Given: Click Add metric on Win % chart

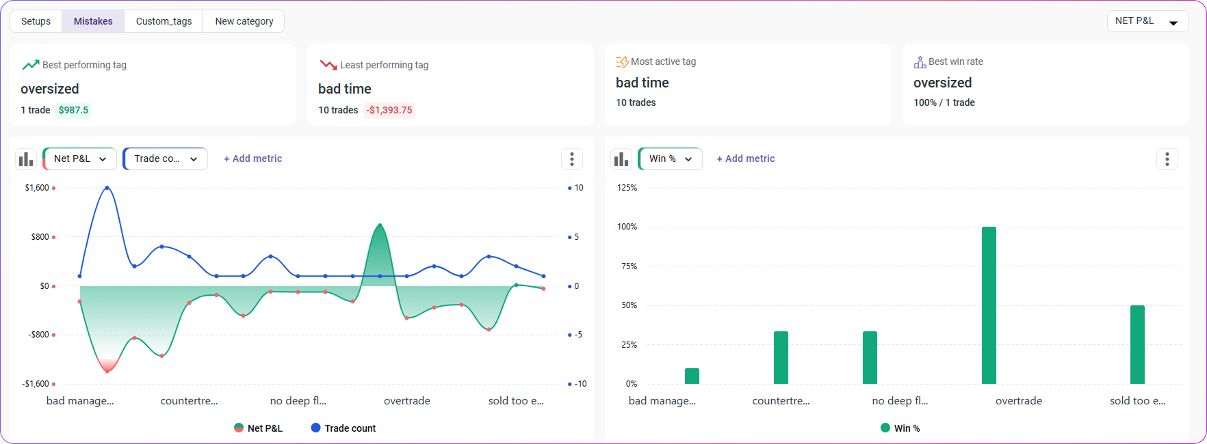Looking at the screenshot, I should pyautogui.click(x=745, y=158).
